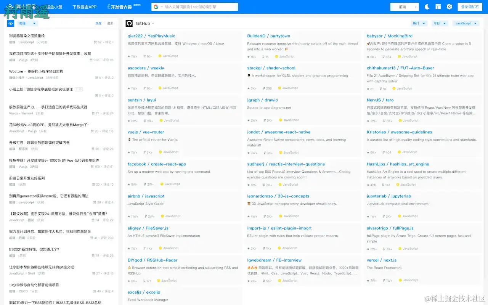This screenshot has height=305, width=488.
Task: Click the fork icon on vuejs / vue-router
Action: click(x=145, y=152)
